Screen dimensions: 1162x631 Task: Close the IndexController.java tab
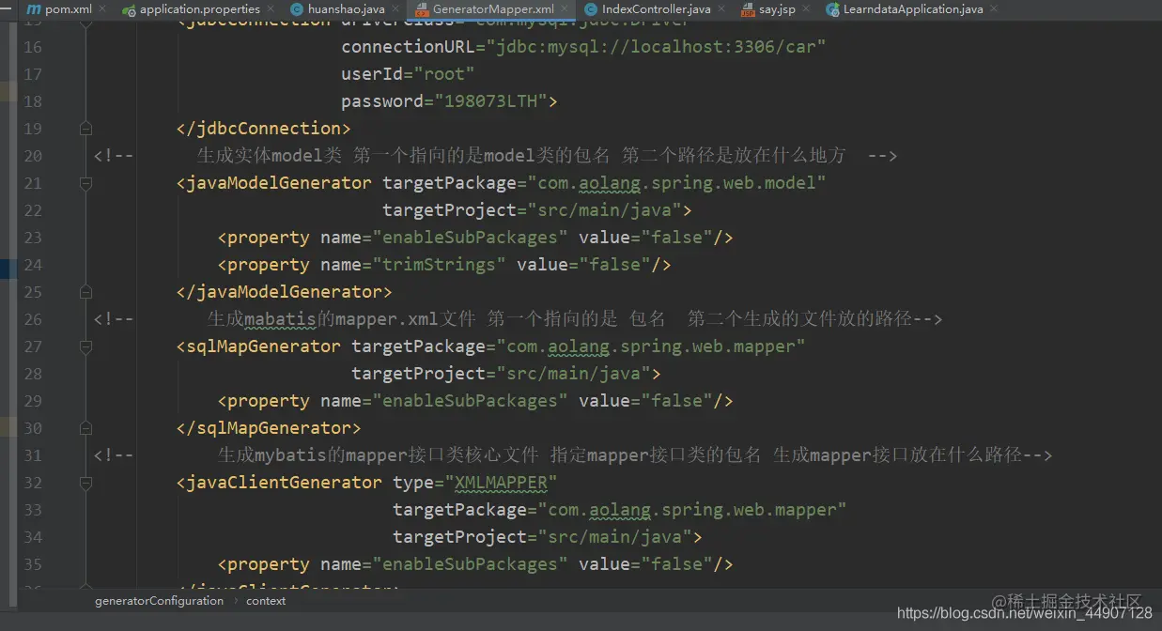pyautogui.click(x=723, y=9)
